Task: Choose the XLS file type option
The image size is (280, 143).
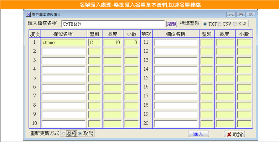Action: (234, 24)
